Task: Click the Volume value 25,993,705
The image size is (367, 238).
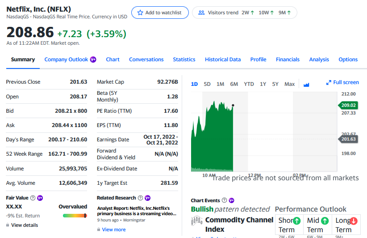Action: [x=73, y=169]
